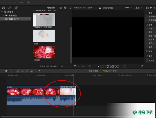
Task: Collapse the 未命名 library disclosure triangle
Action: click(x=2, y=12)
